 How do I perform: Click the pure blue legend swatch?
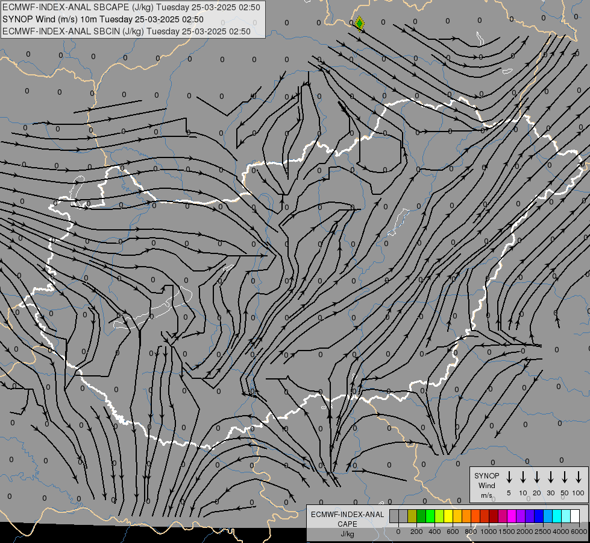pos(538,516)
